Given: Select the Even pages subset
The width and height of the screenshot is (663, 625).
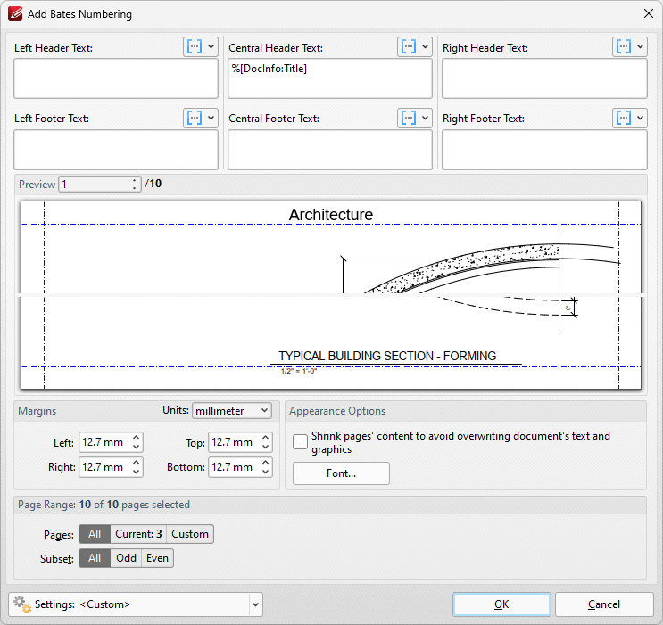Looking at the screenshot, I should click(x=157, y=558).
